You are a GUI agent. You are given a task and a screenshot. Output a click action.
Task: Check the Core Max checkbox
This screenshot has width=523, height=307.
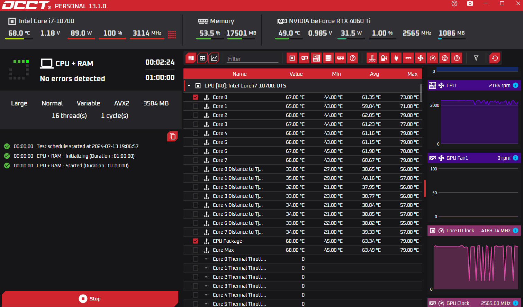pos(196,250)
